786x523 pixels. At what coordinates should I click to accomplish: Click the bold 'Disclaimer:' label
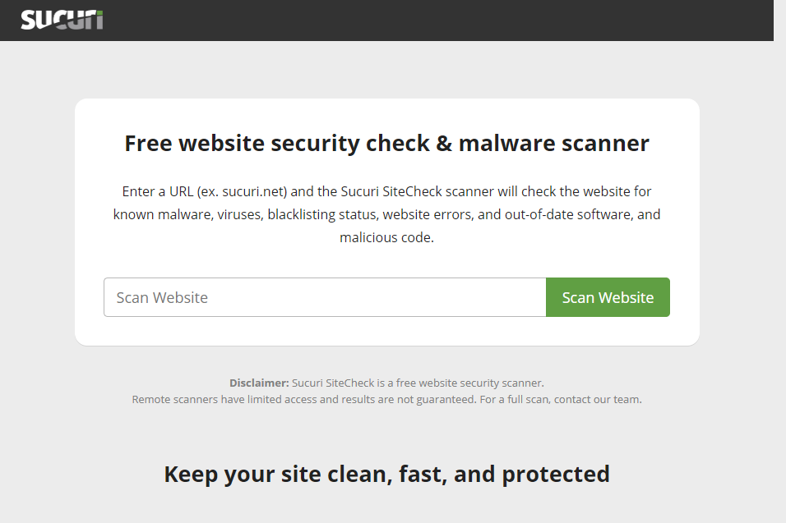[x=259, y=383]
